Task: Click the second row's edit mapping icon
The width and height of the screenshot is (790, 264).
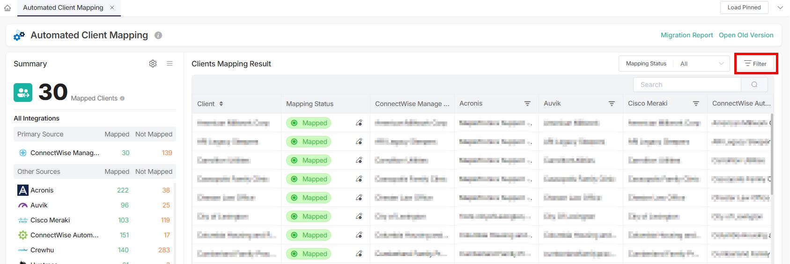Action: (359, 142)
